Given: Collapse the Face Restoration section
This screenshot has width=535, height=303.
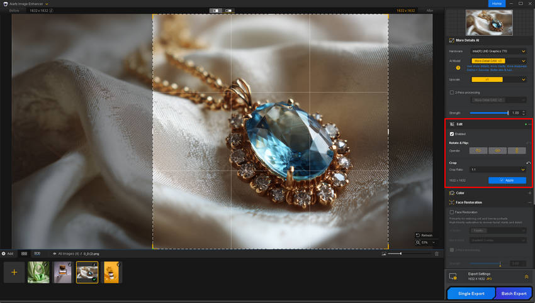Looking at the screenshot, I should 529,202.
